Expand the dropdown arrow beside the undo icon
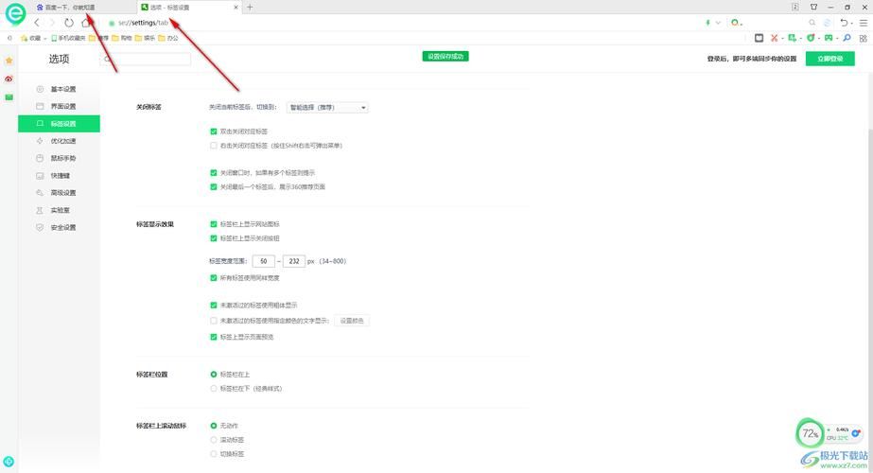 pos(853,23)
